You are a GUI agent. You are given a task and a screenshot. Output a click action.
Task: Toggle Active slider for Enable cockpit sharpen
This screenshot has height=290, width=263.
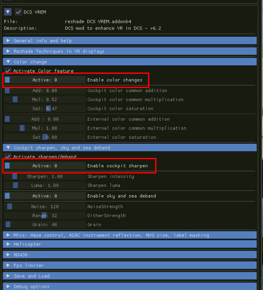click(45, 165)
